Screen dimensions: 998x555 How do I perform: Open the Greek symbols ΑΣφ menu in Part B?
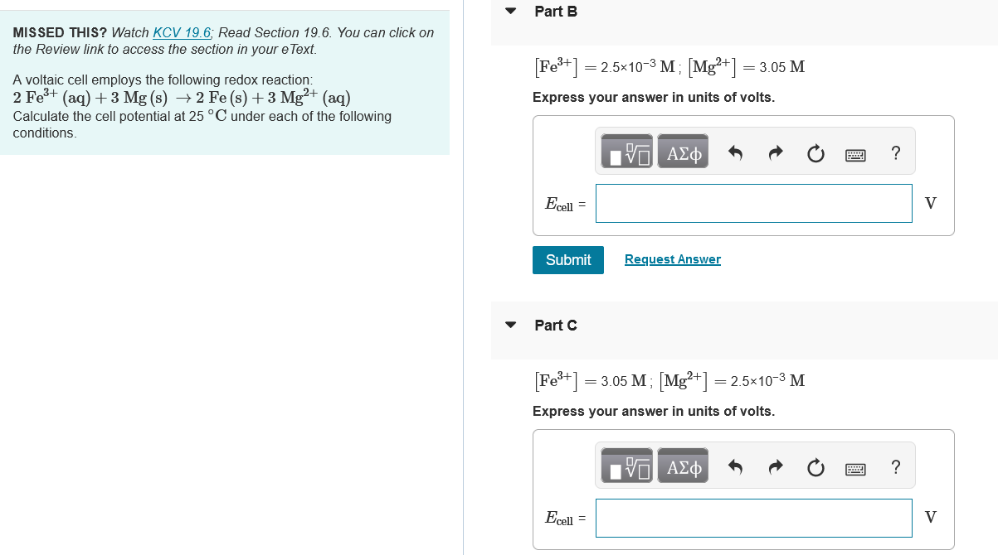pyautogui.click(x=683, y=151)
